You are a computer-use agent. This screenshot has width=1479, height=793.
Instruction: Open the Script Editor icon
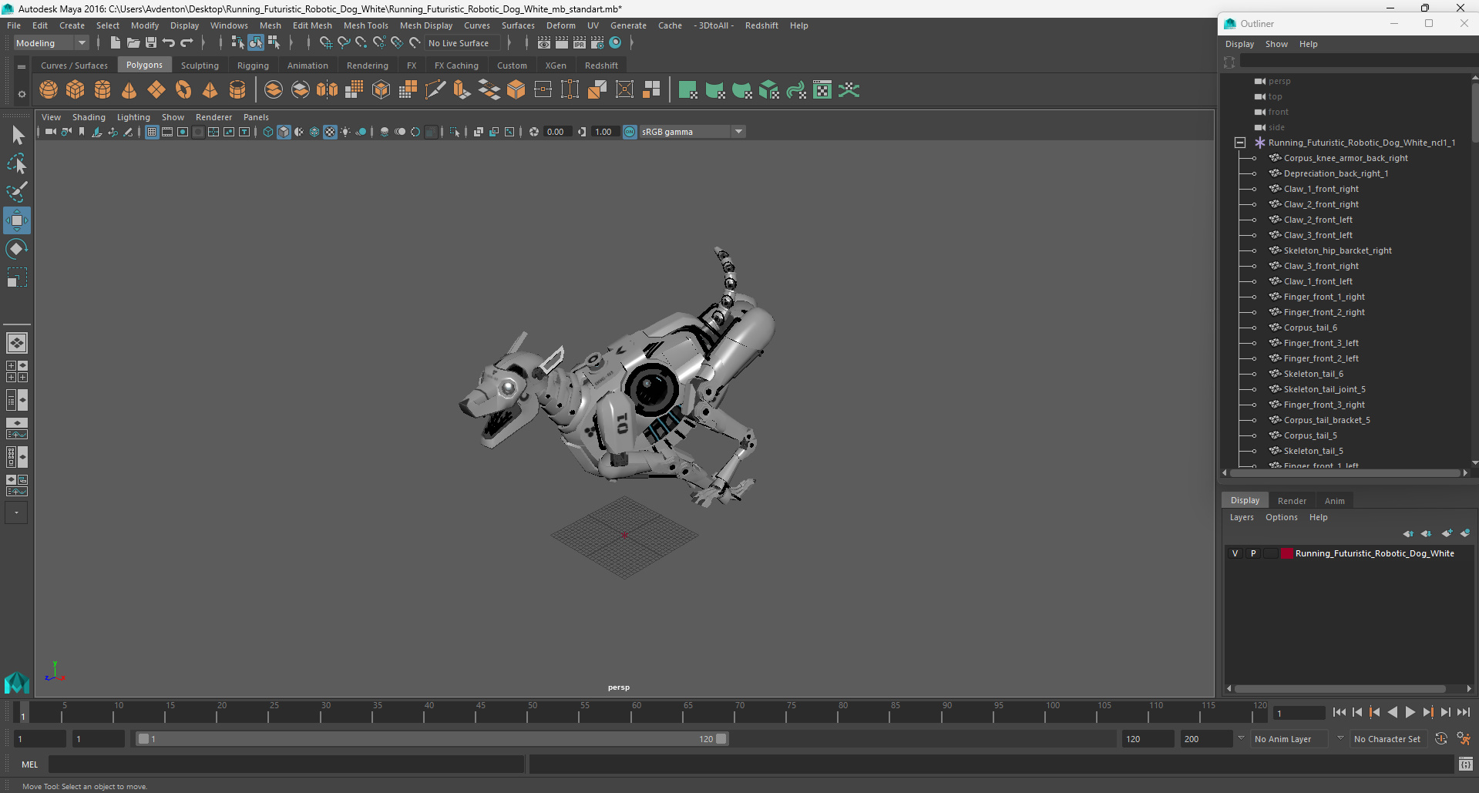point(1466,764)
